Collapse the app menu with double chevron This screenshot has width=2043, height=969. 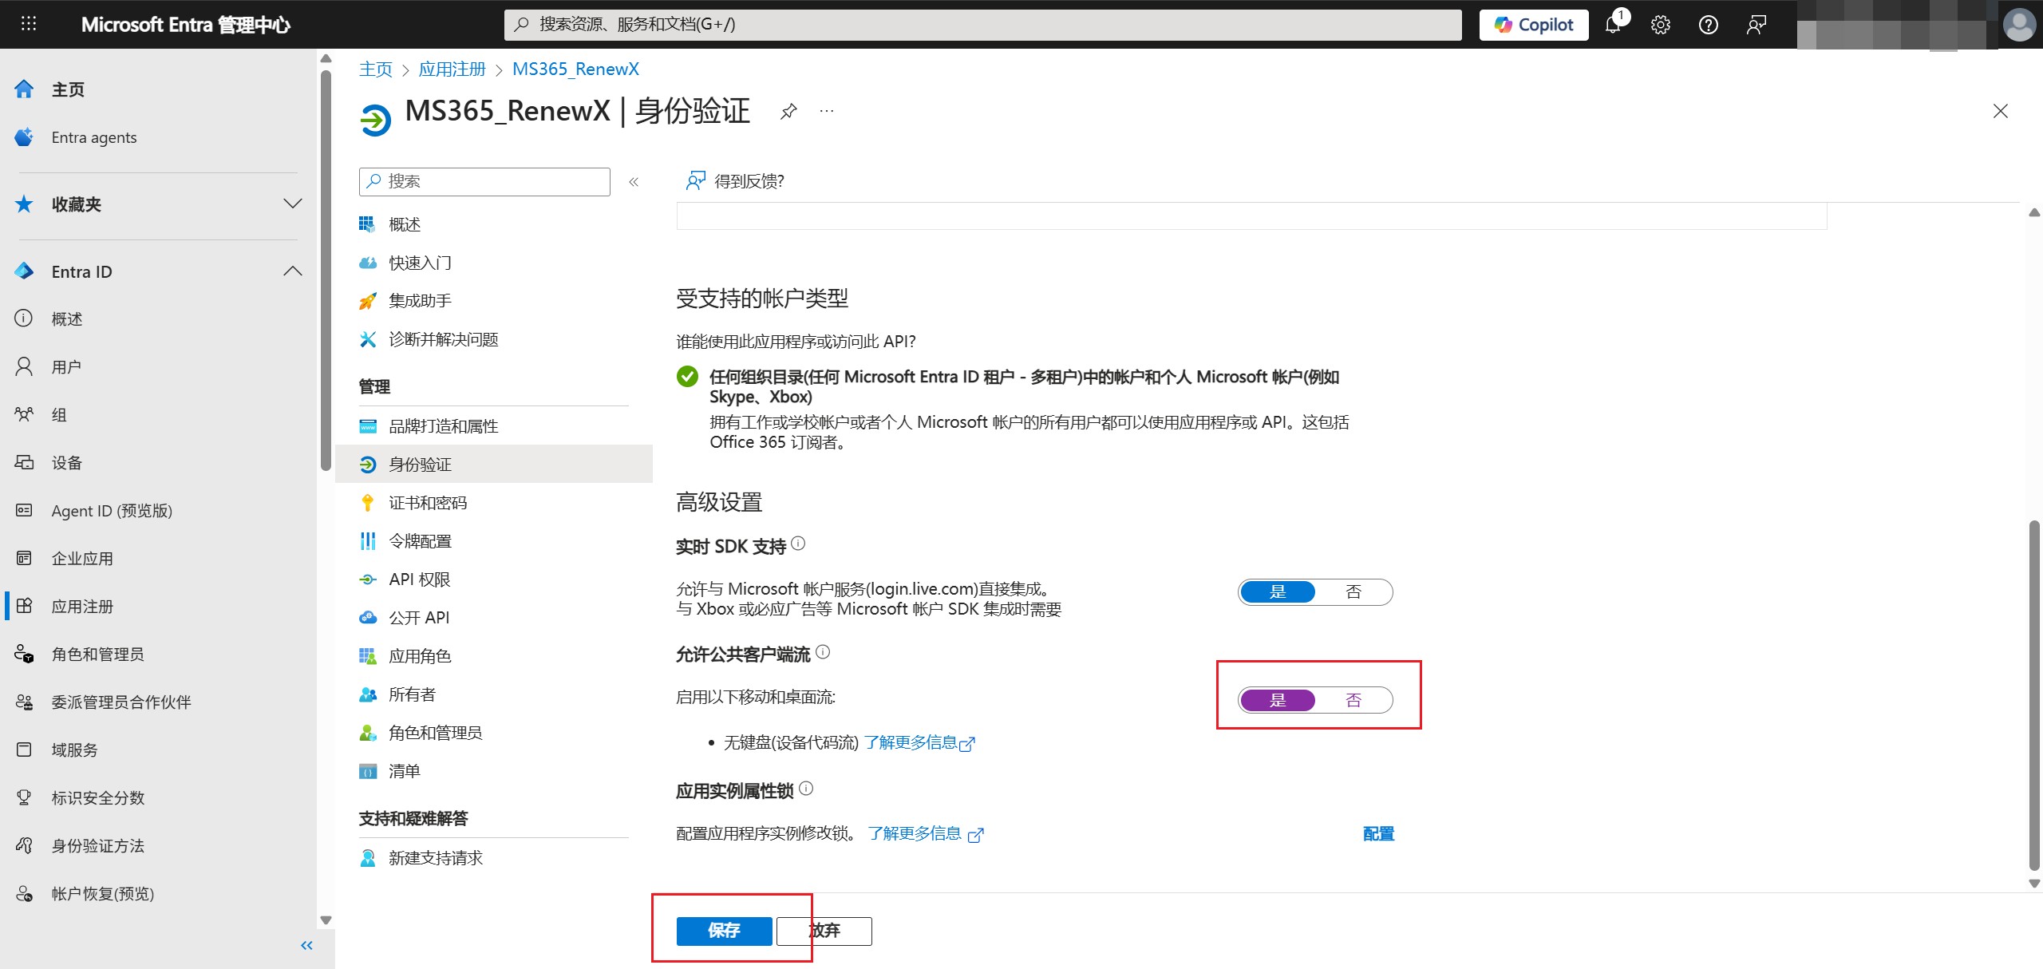pos(634,182)
